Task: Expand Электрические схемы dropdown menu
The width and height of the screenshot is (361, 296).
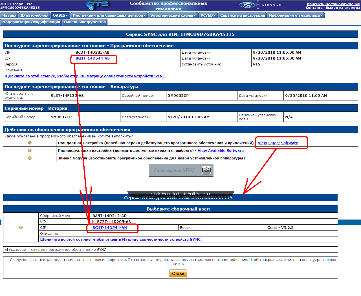Action: click(173, 16)
